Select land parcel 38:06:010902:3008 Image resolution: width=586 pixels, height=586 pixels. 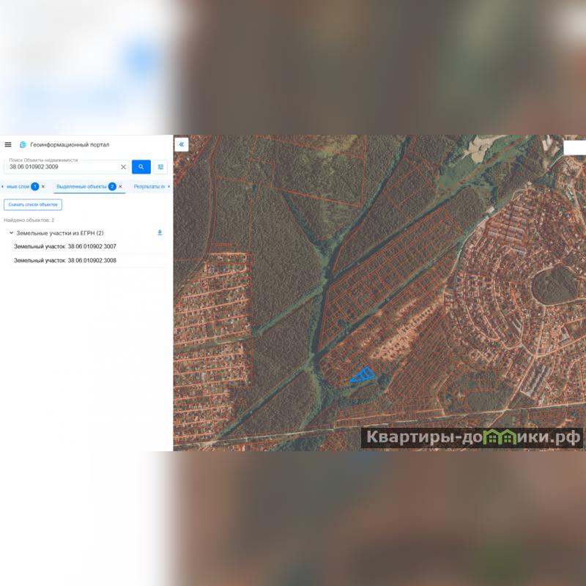click(x=65, y=261)
